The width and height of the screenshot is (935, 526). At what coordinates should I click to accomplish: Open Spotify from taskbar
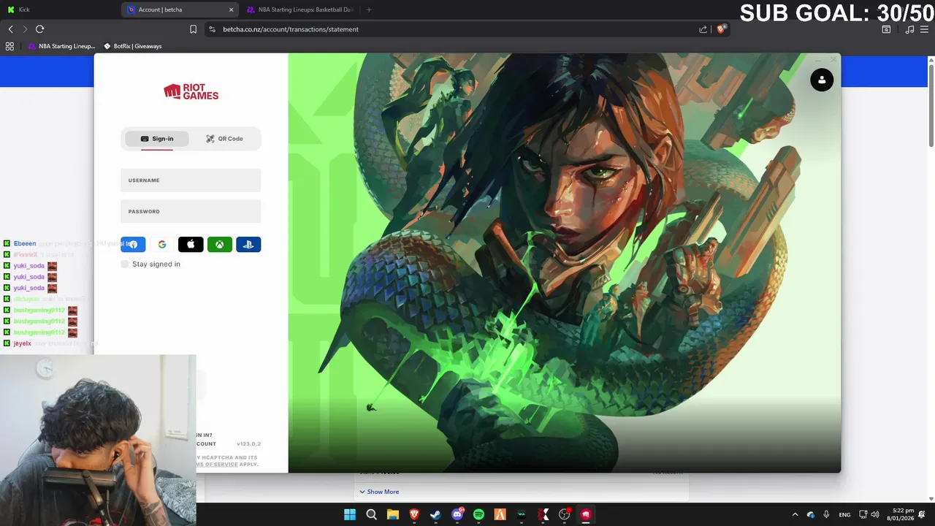tap(478, 514)
